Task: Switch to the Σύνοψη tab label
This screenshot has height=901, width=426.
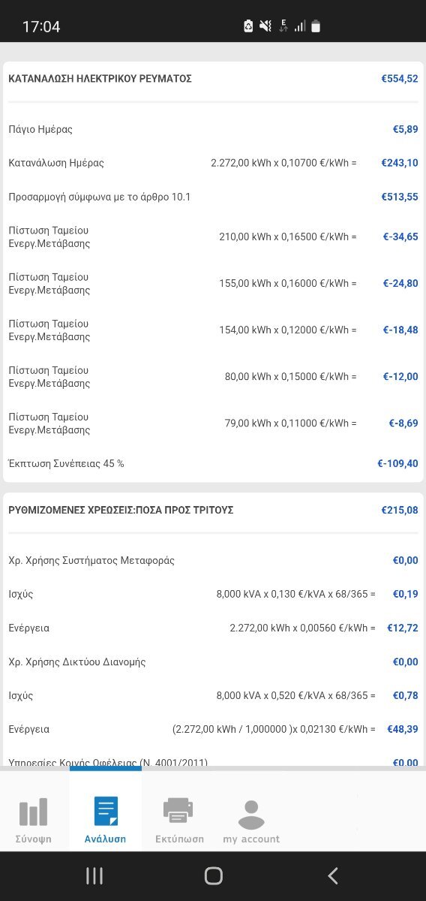Action: tap(34, 839)
